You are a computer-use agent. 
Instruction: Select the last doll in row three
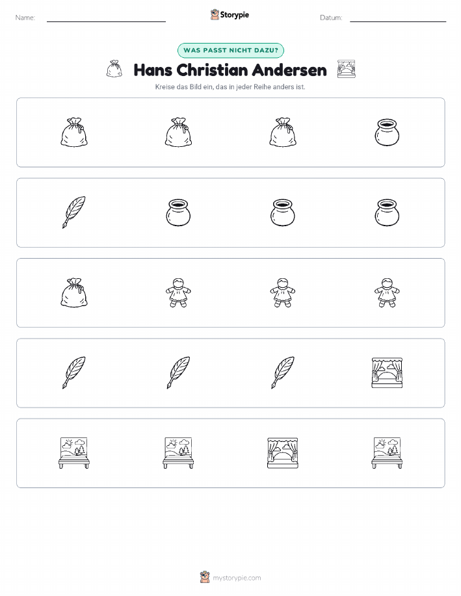[x=387, y=292]
